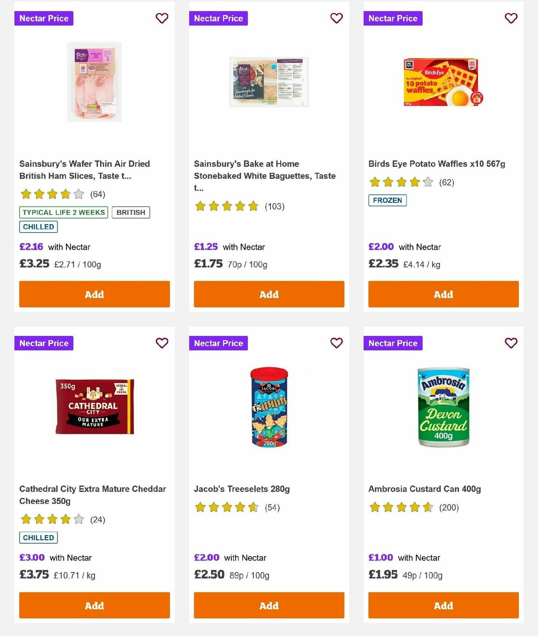Image resolution: width=539 pixels, height=637 pixels.
Task: Click the Nectar Price badge on the ham product
Action: tap(44, 18)
